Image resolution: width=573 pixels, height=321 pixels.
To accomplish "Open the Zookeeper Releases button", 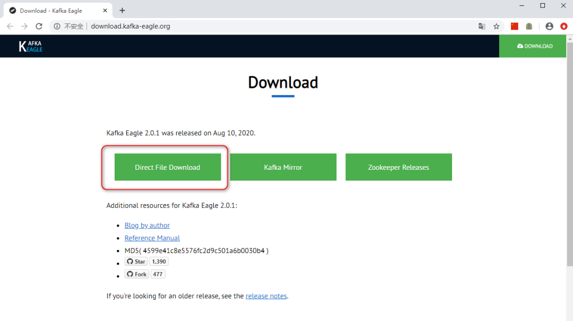I will click(398, 167).
